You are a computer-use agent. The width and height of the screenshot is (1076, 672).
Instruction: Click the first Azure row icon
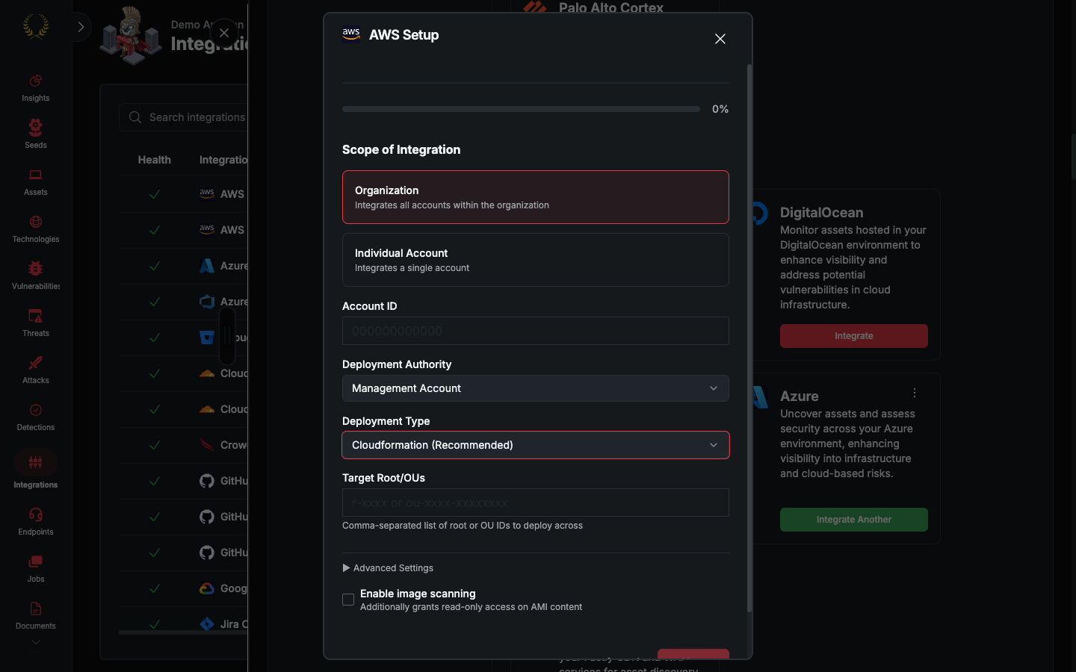point(207,266)
